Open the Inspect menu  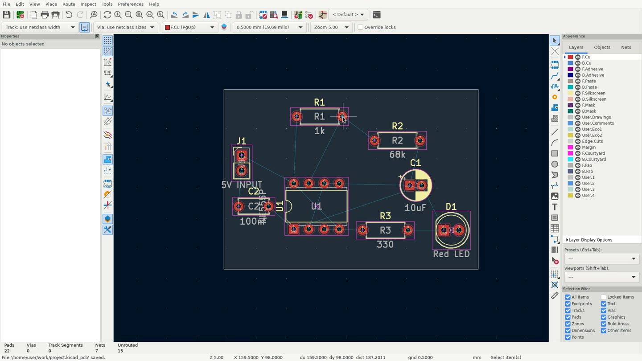click(88, 4)
